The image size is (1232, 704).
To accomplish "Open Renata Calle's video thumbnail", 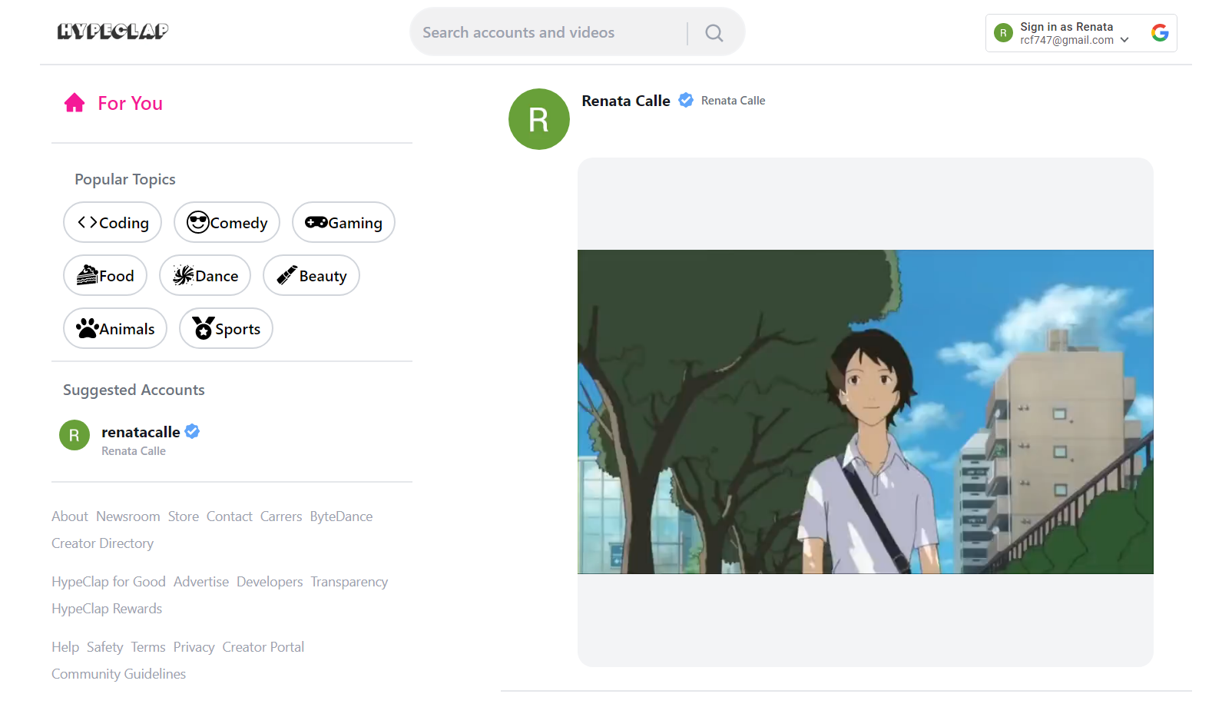I will [865, 412].
